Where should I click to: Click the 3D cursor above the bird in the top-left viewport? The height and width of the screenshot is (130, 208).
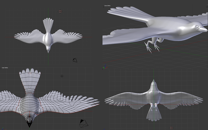[60, 11]
